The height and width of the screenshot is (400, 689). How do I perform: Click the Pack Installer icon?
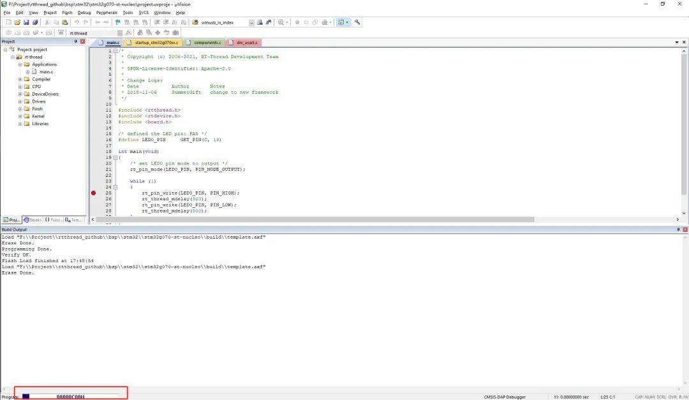click(175, 33)
